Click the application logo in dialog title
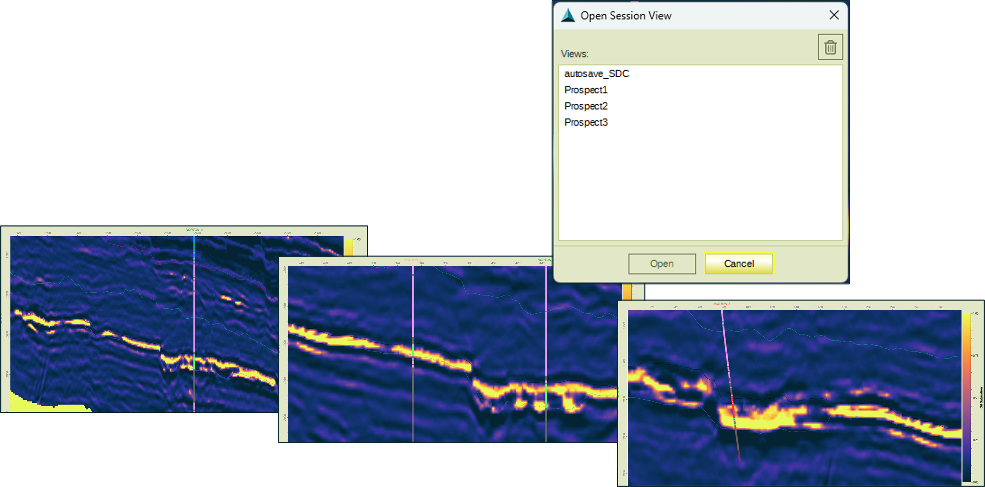Image resolution: width=985 pixels, height=487 pixels. 568,16
